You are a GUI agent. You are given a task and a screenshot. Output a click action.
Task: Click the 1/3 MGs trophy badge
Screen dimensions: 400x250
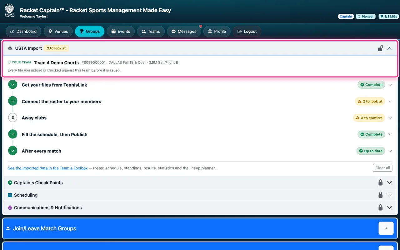[x=388, y=17]
